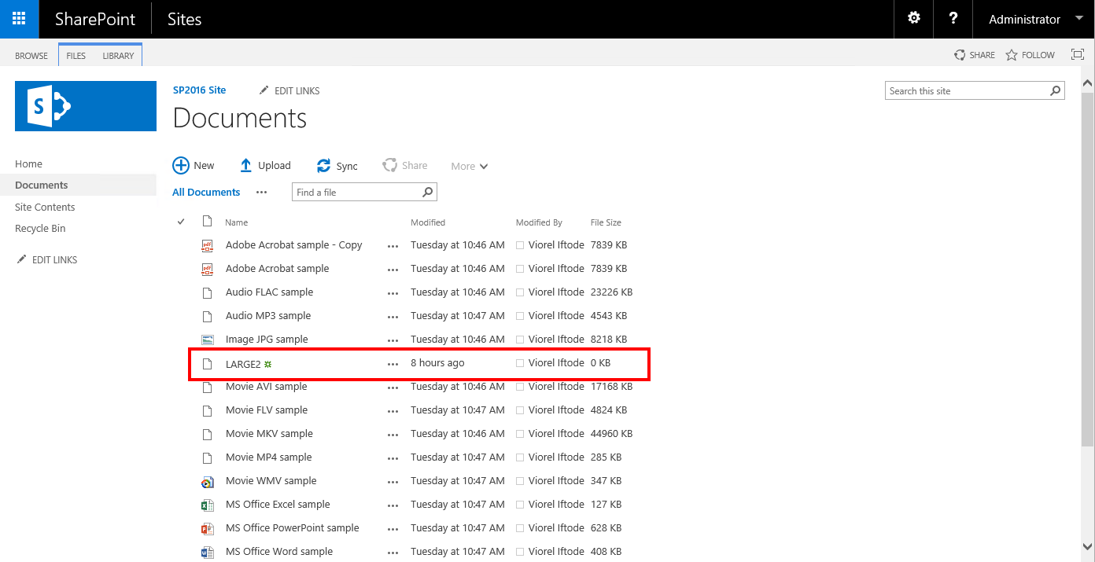The image size is (1095, 562).
Task: Click the help question mark icon
Action: [953, 19]
